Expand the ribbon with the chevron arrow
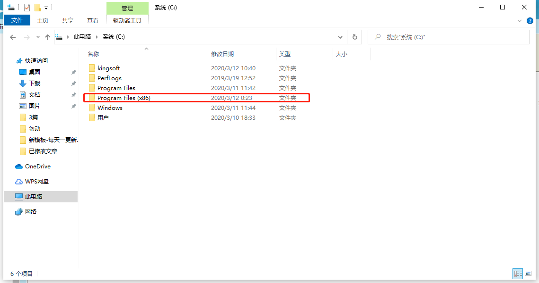This screenshot has height=283, width=539. [519, 20]
